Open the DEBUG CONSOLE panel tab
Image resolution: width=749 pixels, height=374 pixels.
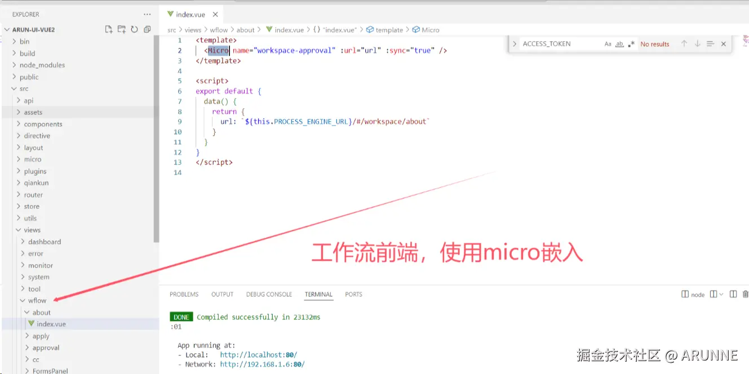point(269,294)
